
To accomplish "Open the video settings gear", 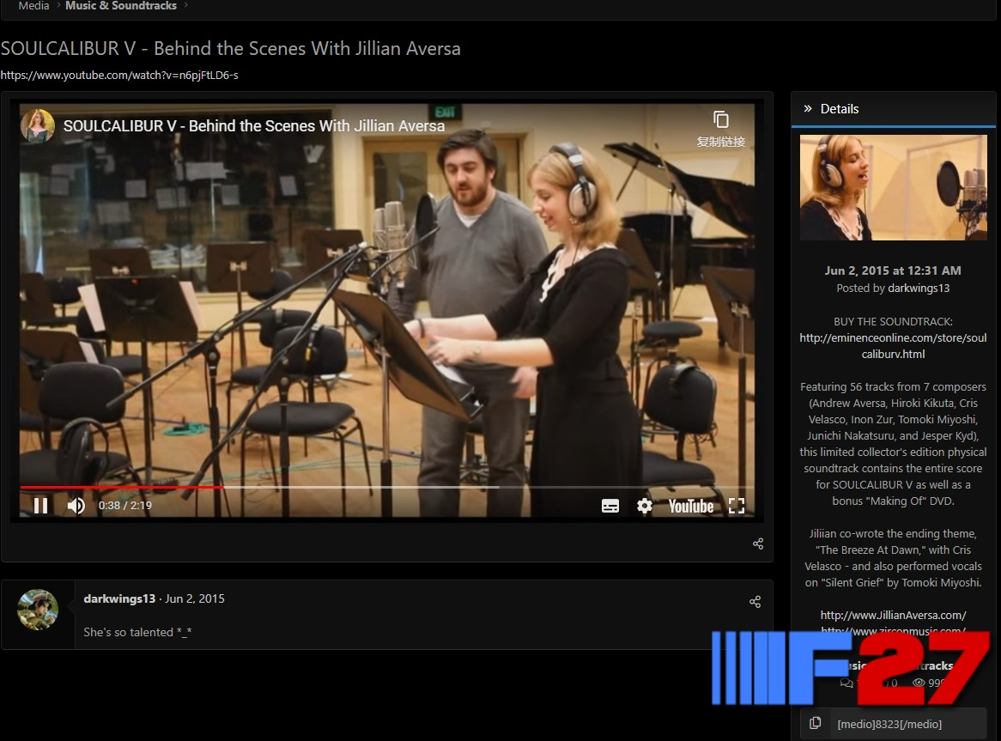I will pos(645,506).
